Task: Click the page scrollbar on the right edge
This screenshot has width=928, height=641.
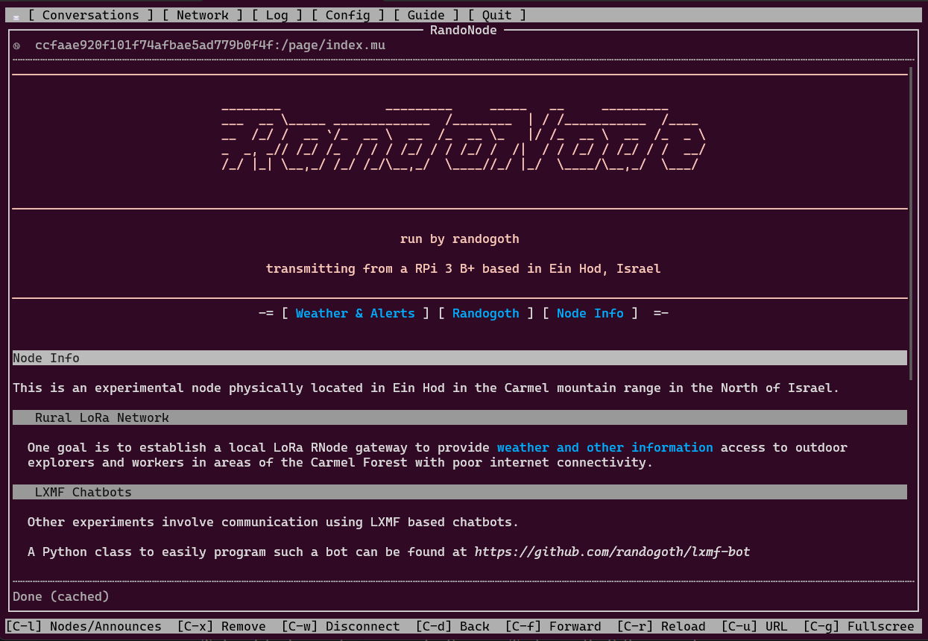Action: click(910, 224)
